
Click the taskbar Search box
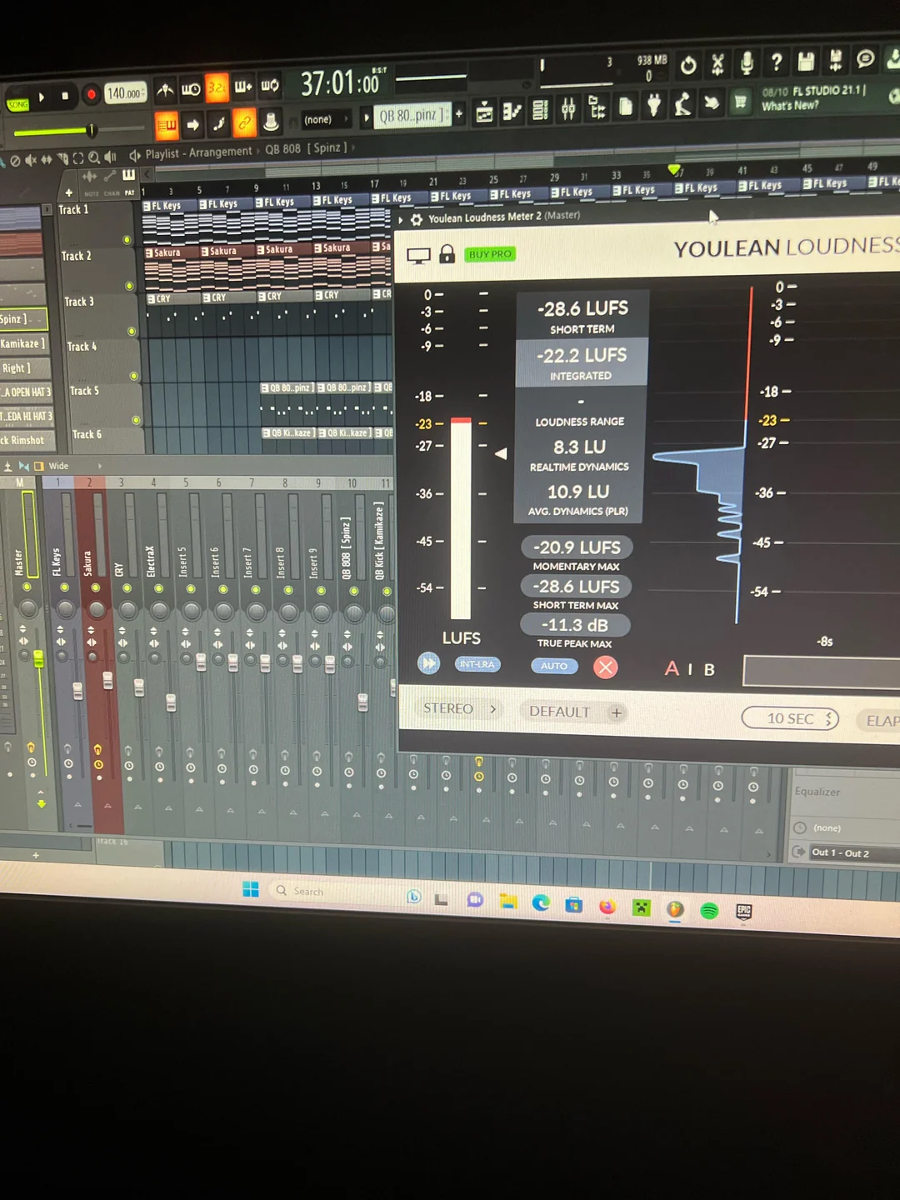pyautogui.click(x=333, y=891)
